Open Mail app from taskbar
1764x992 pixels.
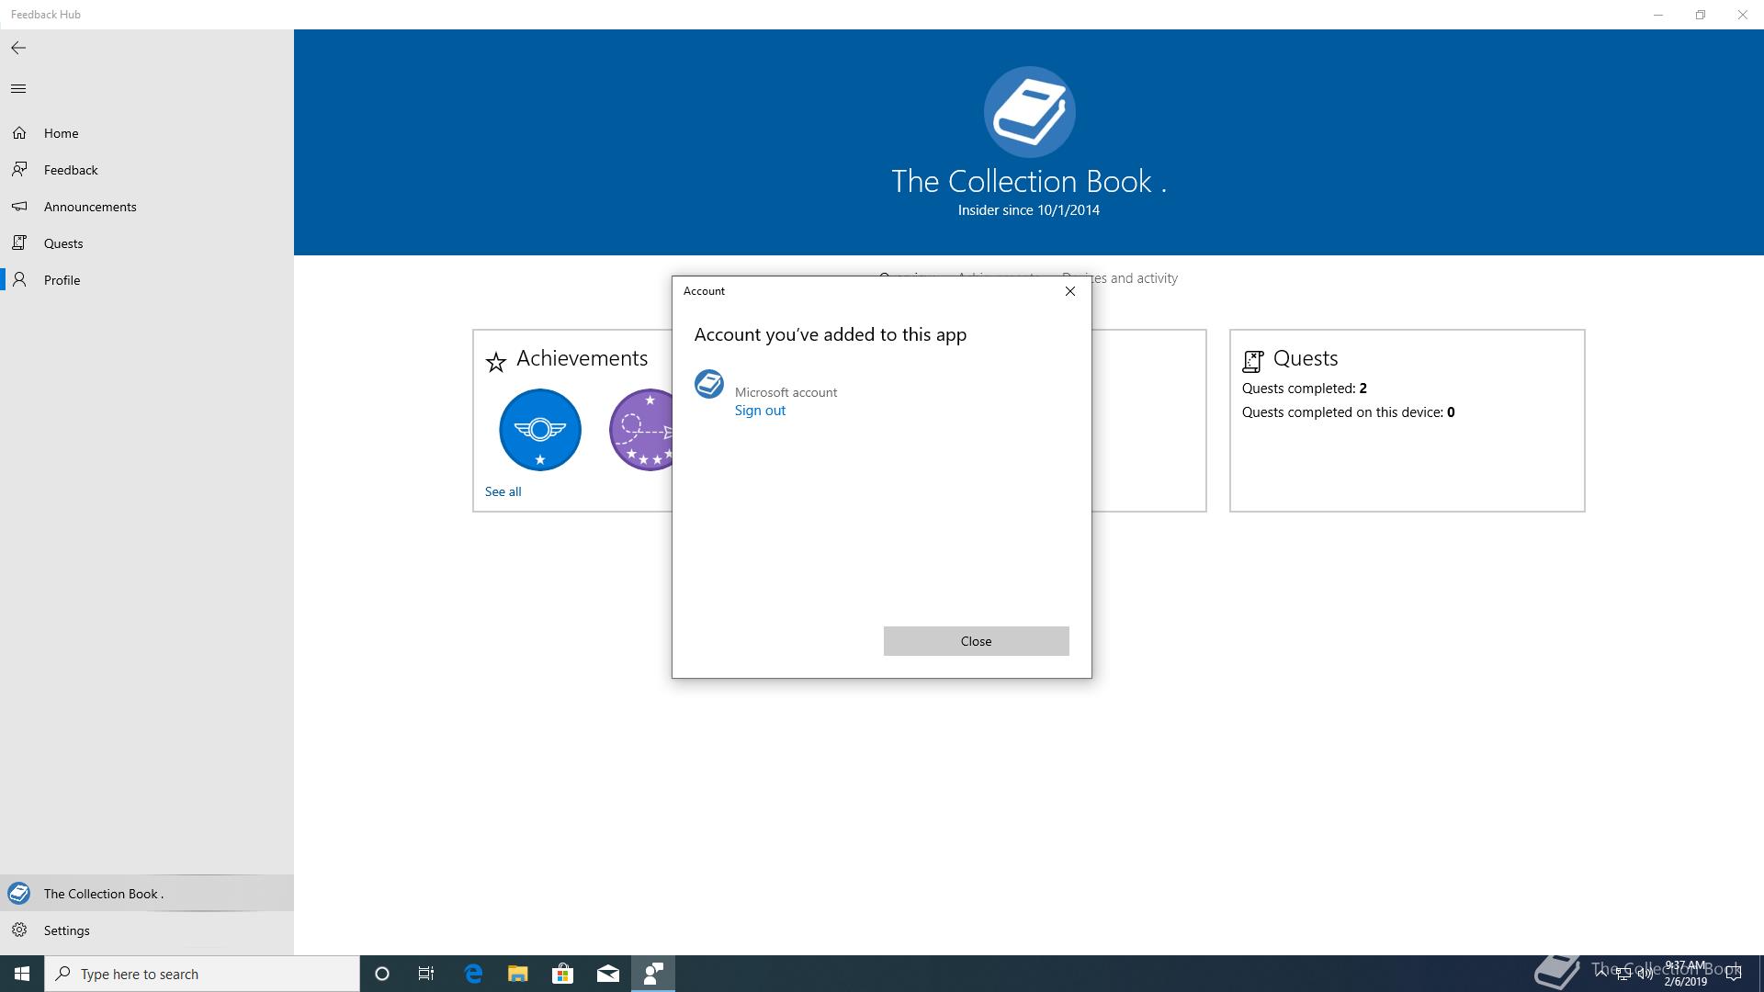(x=608, y=974)
